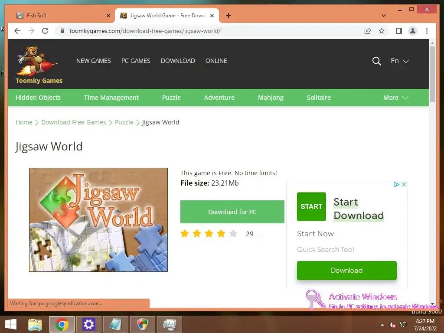Open the notepad-like taskbar app
Screen dimensions: 444x333
tap(115, 324)
